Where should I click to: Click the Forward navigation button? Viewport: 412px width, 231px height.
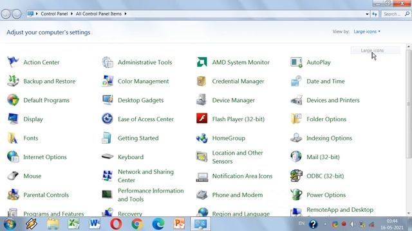tap(17, 14)
